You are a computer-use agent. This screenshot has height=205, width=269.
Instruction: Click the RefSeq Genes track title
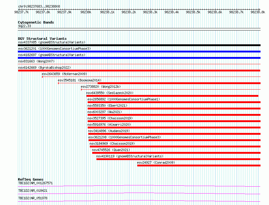pyautogui.click(x=31, y=179)
